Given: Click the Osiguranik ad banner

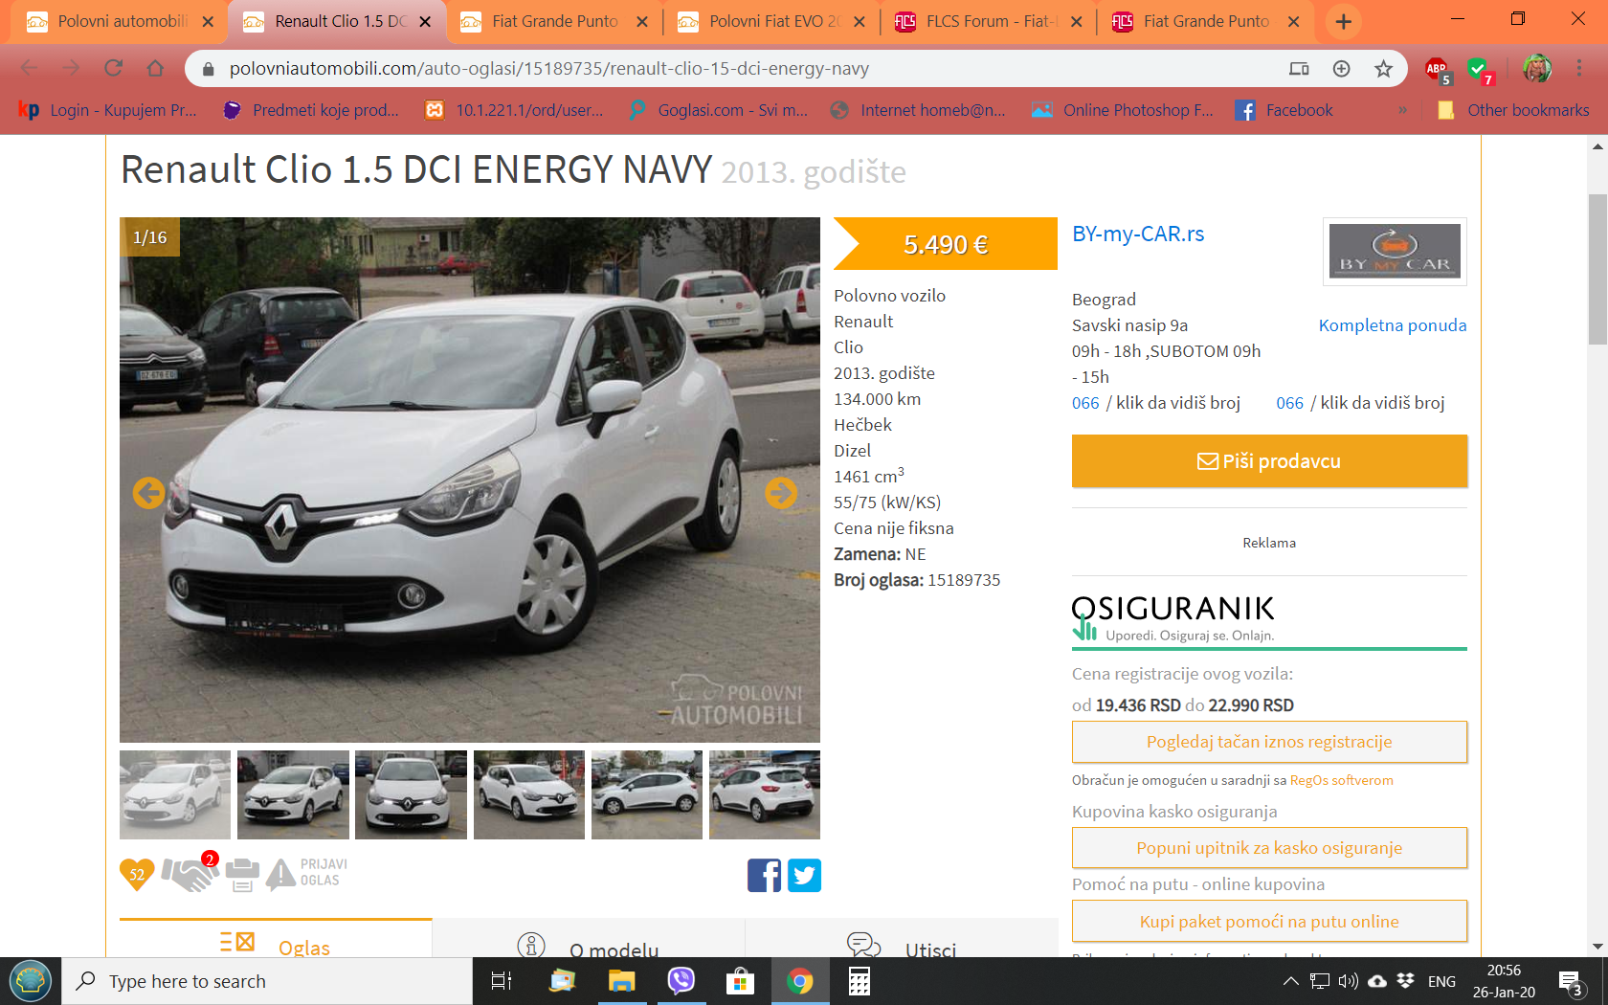Looking at the screenshot, I should point(1269,620).
